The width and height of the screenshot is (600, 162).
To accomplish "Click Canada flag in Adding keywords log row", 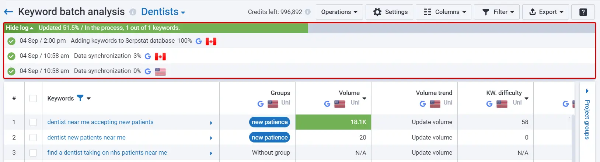I will pos(211,41).
